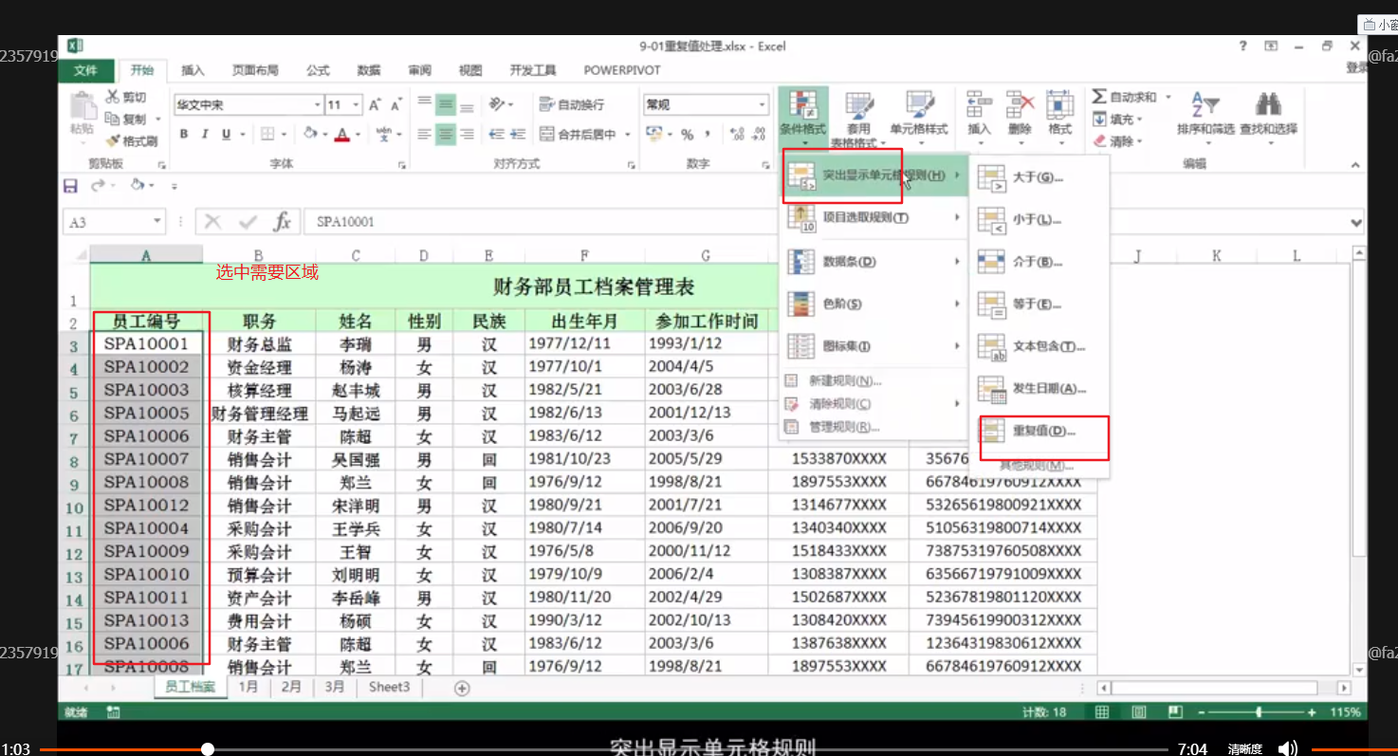Toggle Bold formatting
Image resolution: width=1398 pixels, height=756 pixels.
pos(184,135)
